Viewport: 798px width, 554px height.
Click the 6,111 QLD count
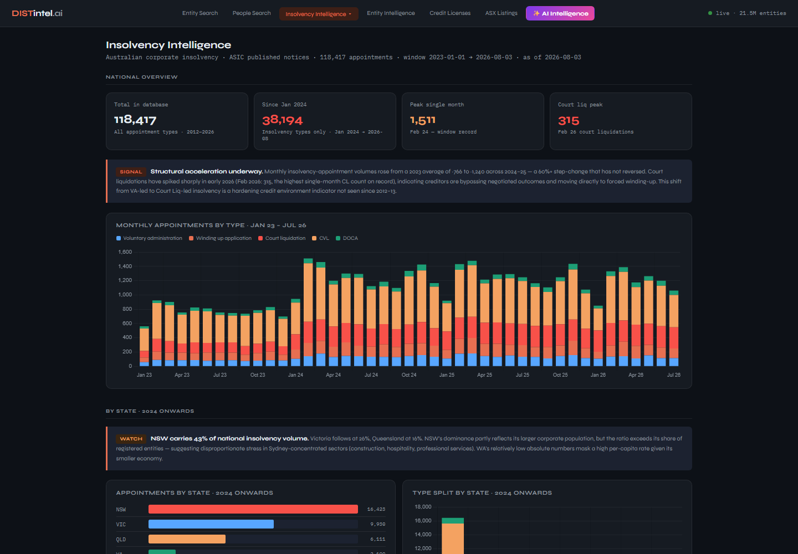tap(378, 539)
